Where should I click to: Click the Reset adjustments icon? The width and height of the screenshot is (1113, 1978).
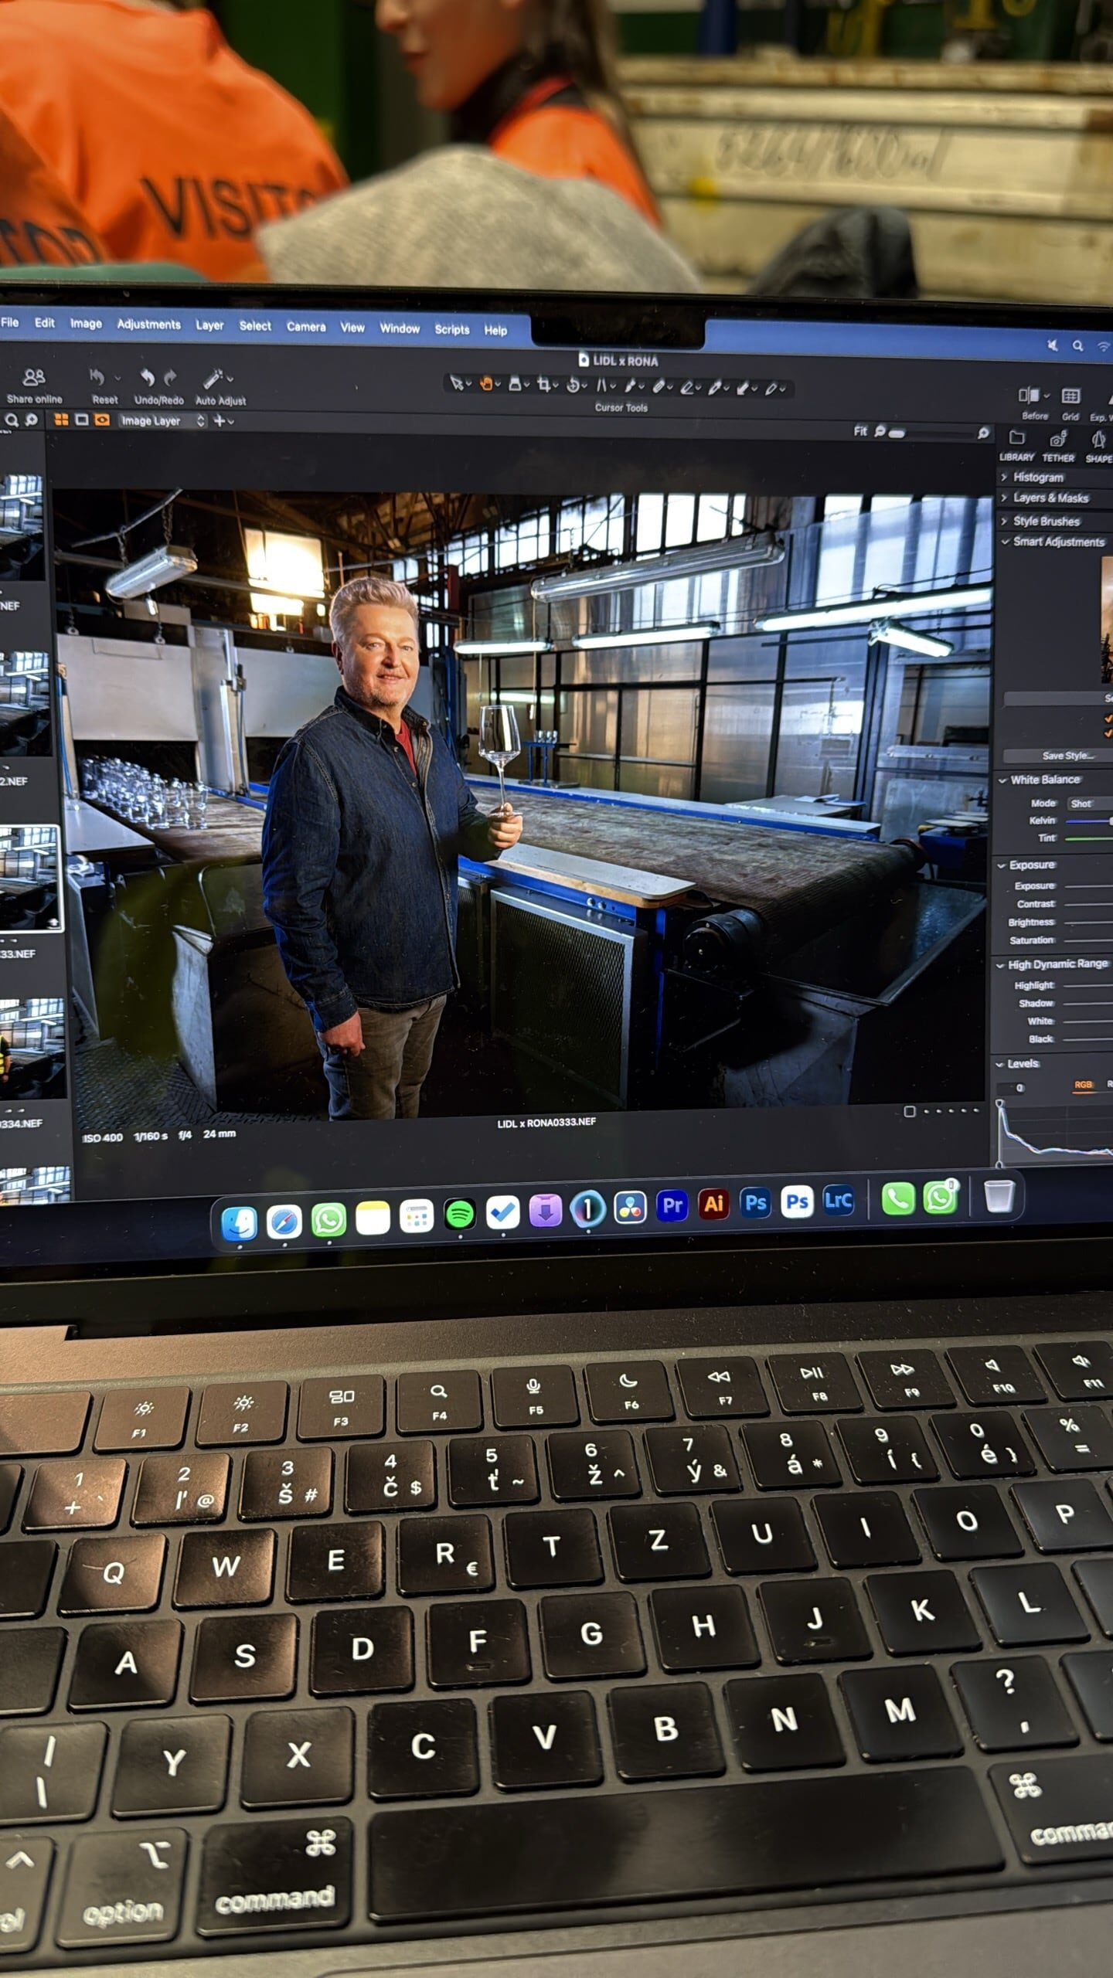pos(97,377)
